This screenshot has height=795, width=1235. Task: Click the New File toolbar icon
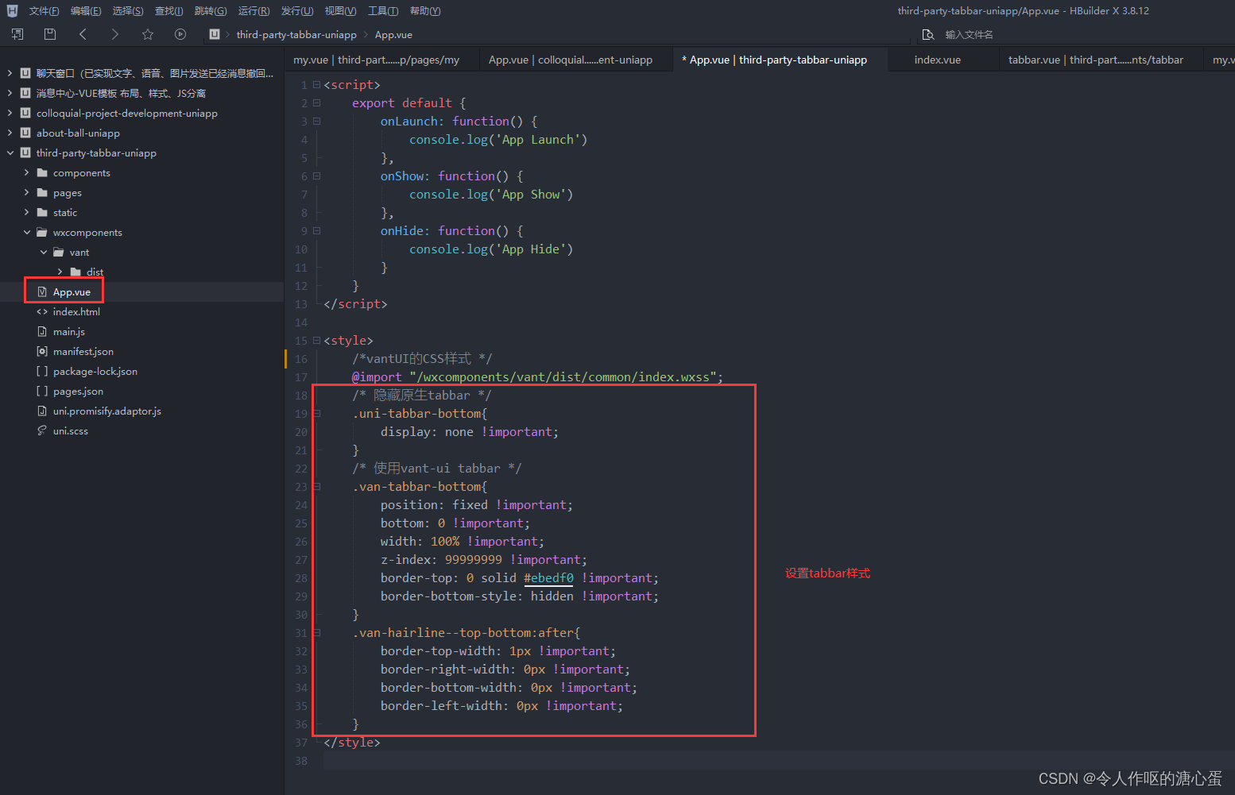pyautogui.click(x=17, y=34)
